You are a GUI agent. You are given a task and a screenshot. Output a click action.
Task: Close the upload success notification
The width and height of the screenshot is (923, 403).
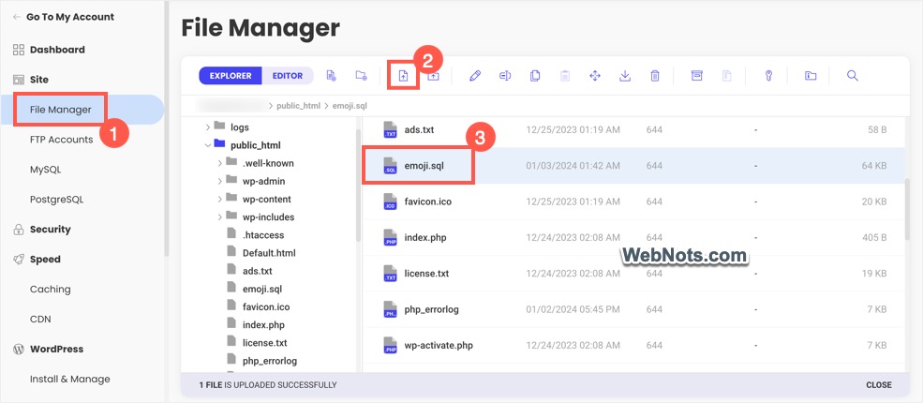tap(879, 385)
